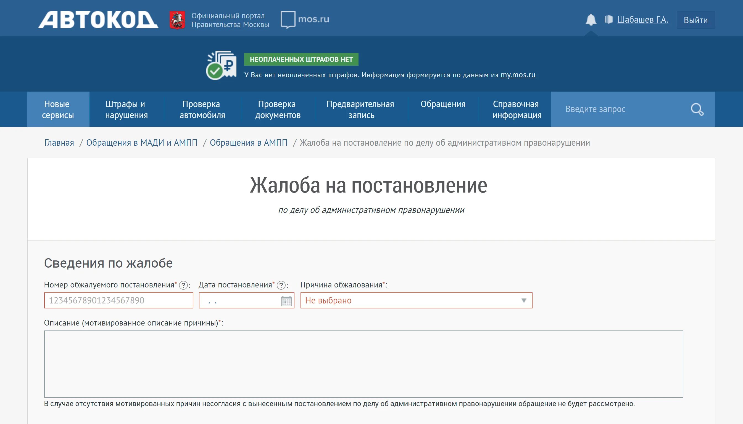The image size is (743, 424).
Task: Click the search magnifier icon
Action: point(697,110)
